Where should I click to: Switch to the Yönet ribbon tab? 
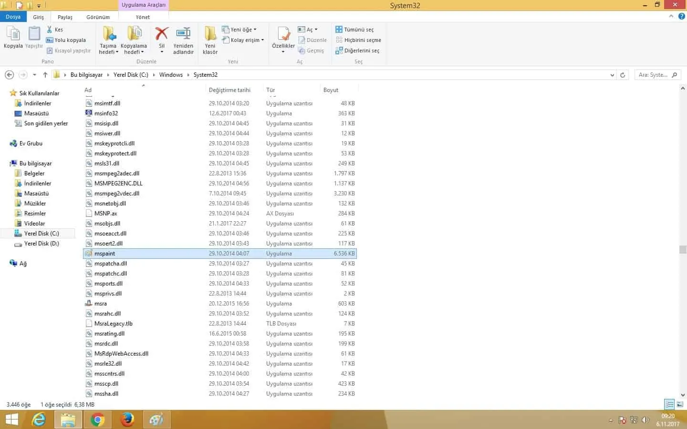[x=143, y=17]
